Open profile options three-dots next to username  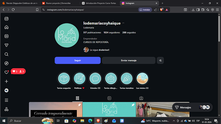(x=123, y=23)
